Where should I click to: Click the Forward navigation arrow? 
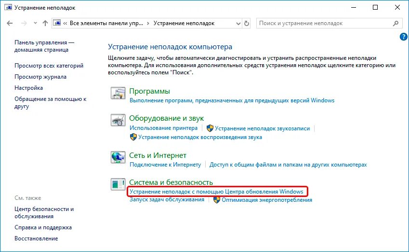click(x=24, y=23)
